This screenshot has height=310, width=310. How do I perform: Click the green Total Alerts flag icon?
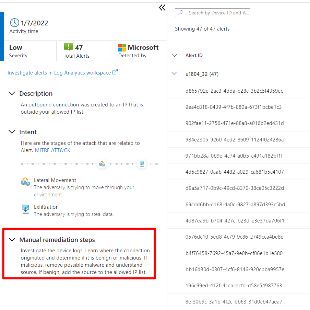pos(68,47)
